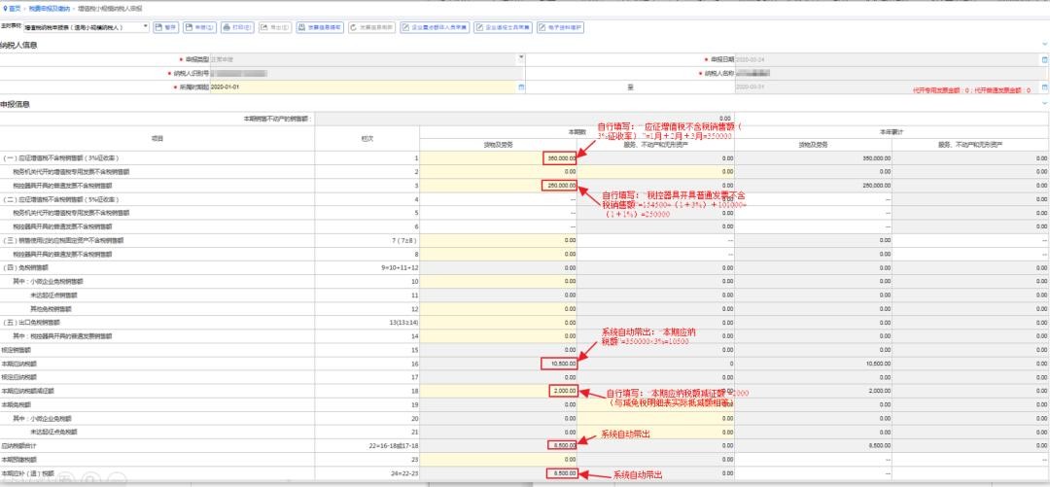Collapse the 申报信息 section chevron

1043,103
